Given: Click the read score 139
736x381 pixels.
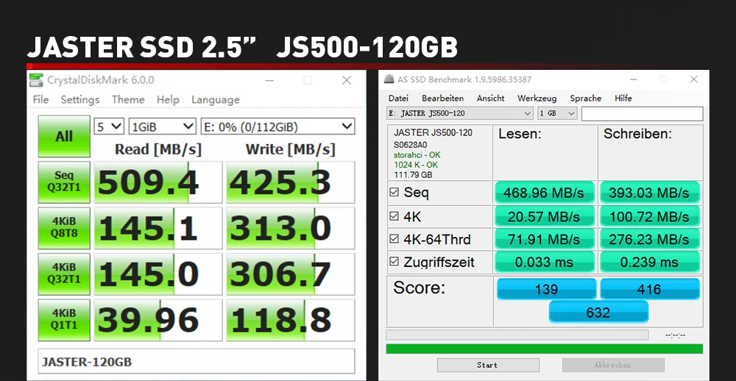Looking at the screenshot, I should tap(546, 289).
